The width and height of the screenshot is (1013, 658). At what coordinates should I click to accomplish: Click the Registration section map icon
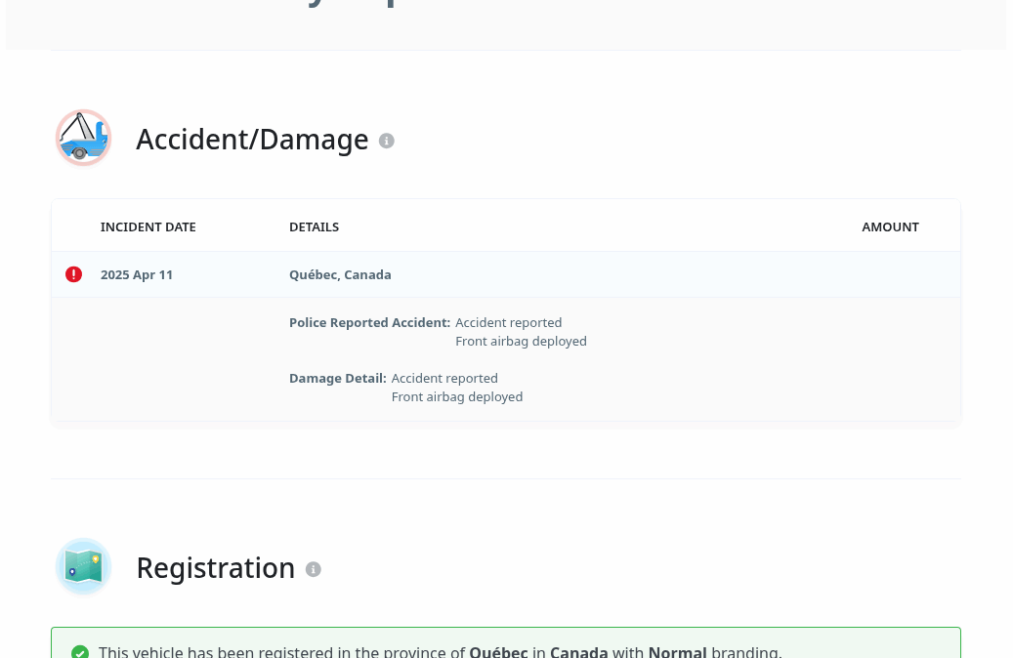point(83,566)
